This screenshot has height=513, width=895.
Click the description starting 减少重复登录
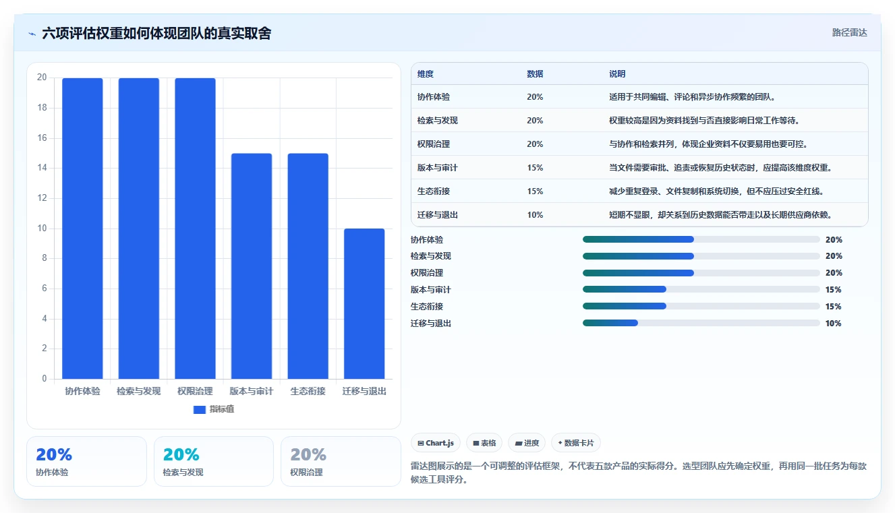point(717,191)
